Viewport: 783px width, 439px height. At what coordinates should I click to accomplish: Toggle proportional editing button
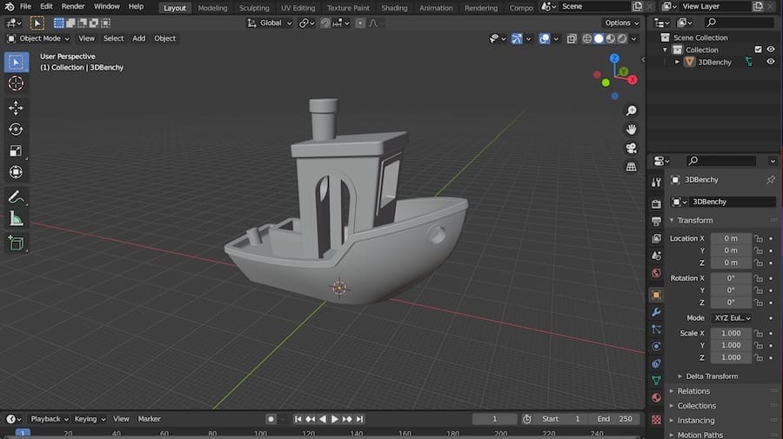[x=360, y=23]
